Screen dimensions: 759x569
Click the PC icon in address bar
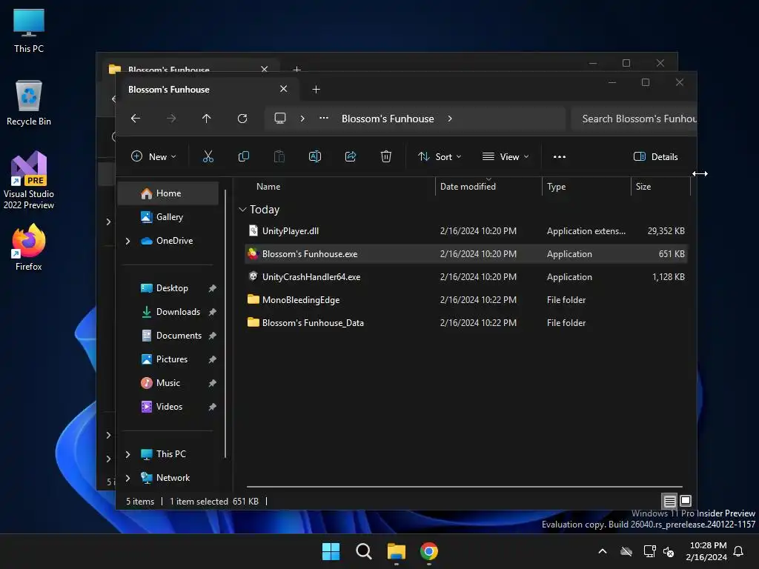click(279, 119)
